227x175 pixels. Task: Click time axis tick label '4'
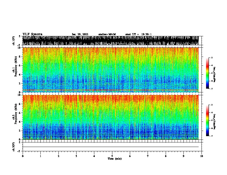pos(94,156)
